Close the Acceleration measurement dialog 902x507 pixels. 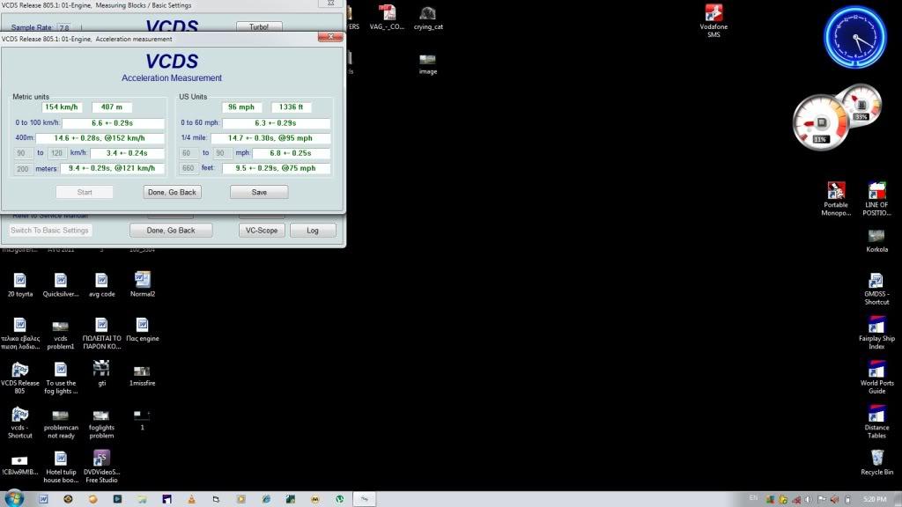pos(330,37)
